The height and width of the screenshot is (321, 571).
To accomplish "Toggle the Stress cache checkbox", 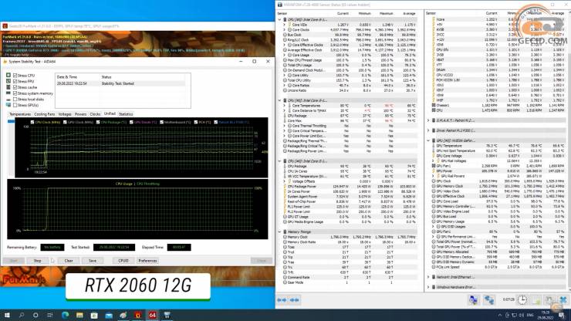I will 15,87.
